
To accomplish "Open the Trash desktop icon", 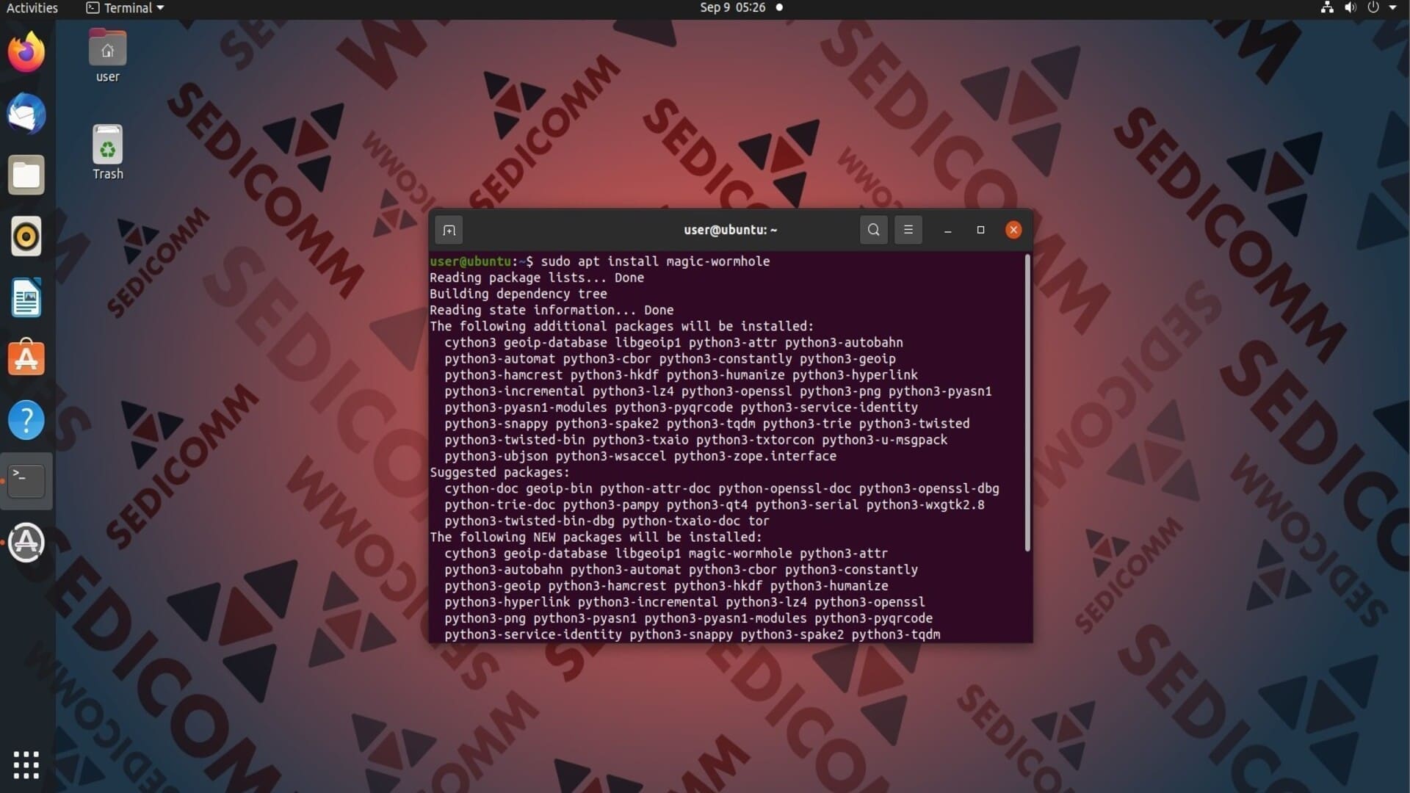I will tap(107, 152).
